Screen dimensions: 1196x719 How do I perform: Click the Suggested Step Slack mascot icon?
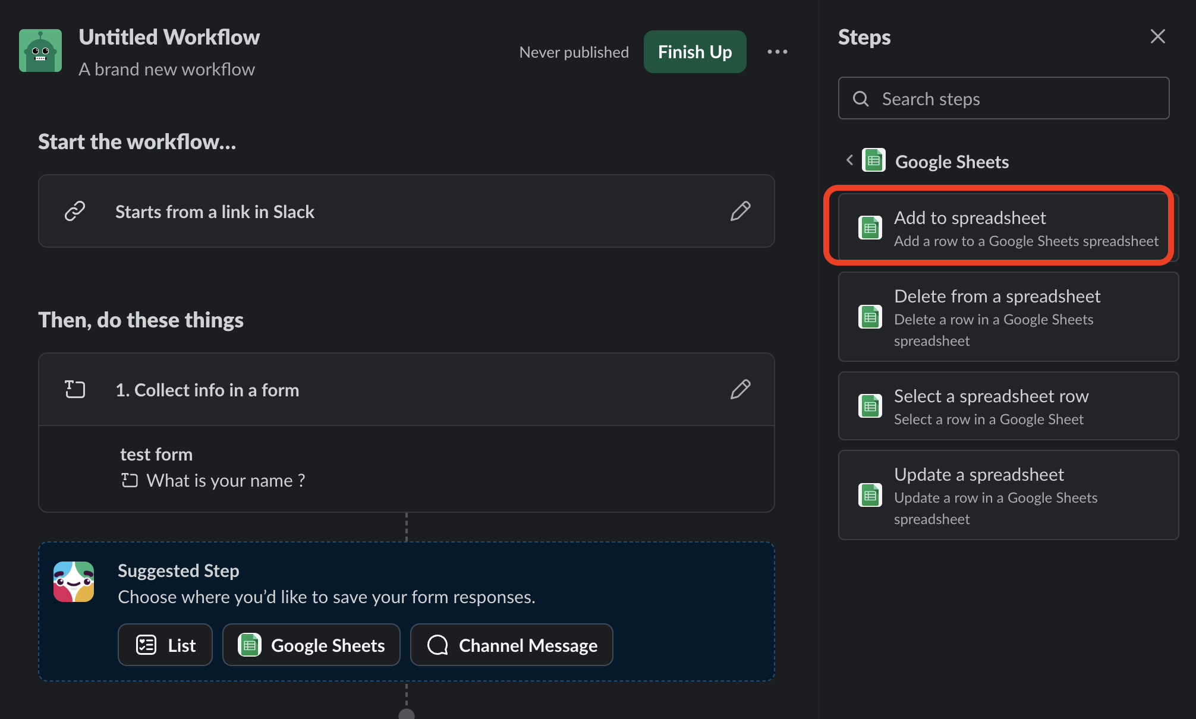pos(74,582)
